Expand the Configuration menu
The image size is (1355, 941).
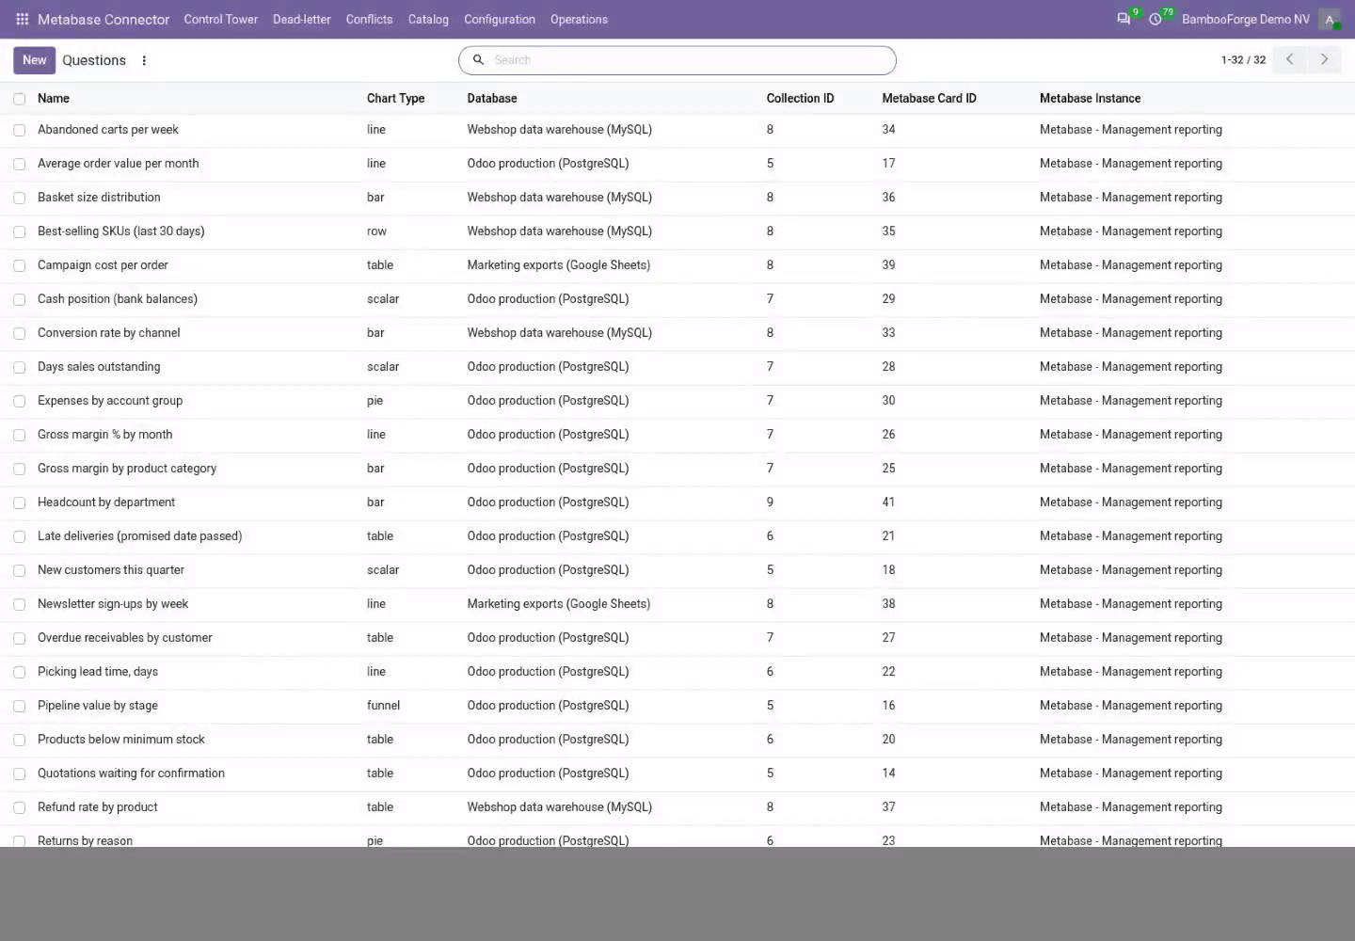(500, 19)
